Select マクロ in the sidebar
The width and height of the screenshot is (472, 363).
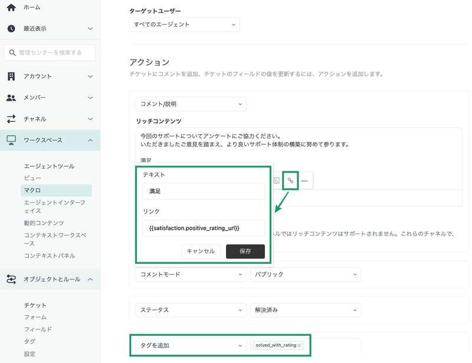56,190
